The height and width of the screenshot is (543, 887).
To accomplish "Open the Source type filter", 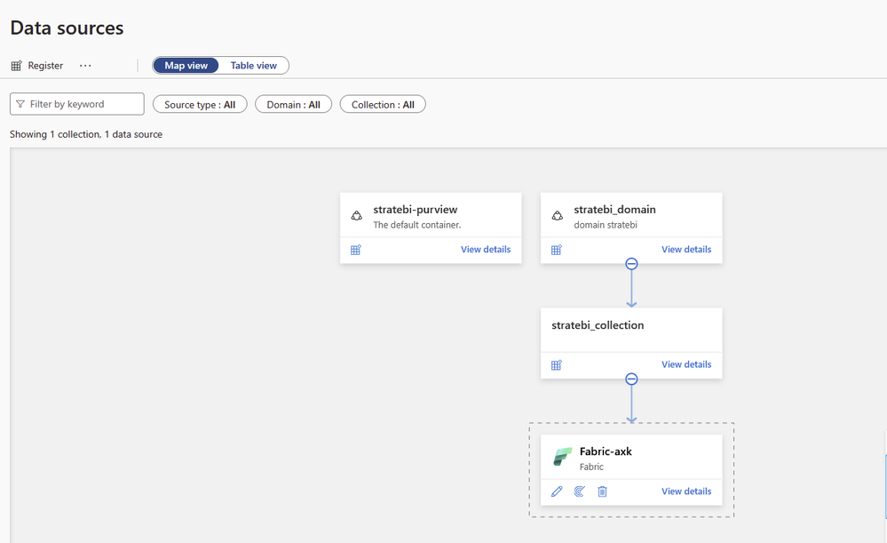I will [200, 105].
